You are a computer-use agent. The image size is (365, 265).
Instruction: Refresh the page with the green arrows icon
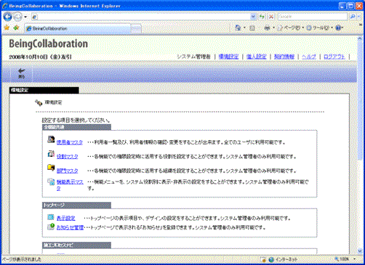262,17
